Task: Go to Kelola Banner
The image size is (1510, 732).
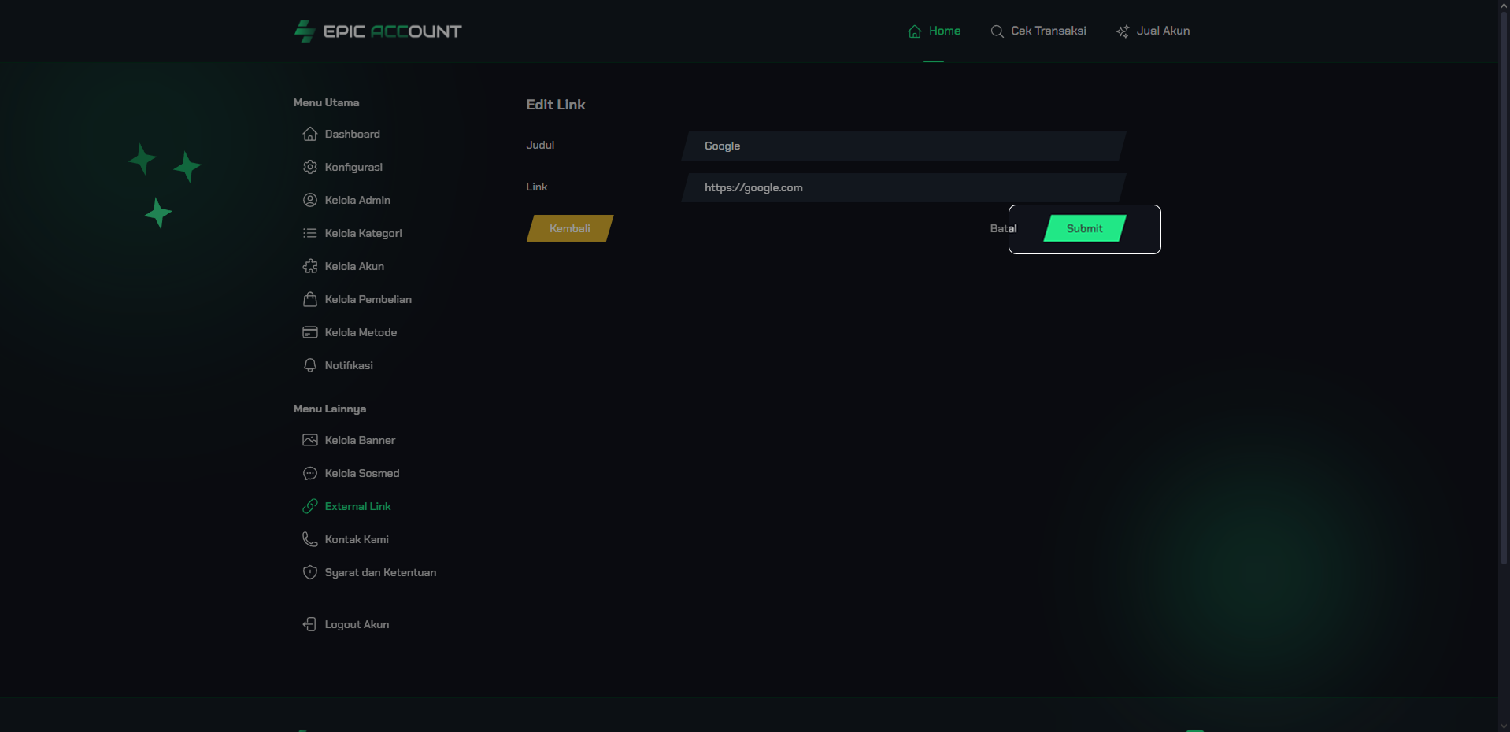Action: [x=350, y=440]
